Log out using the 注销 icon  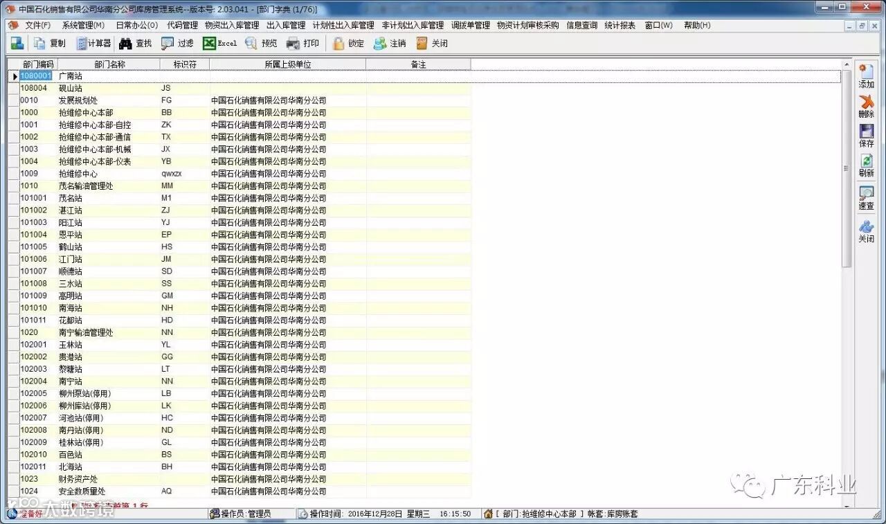tap(379, 43)
